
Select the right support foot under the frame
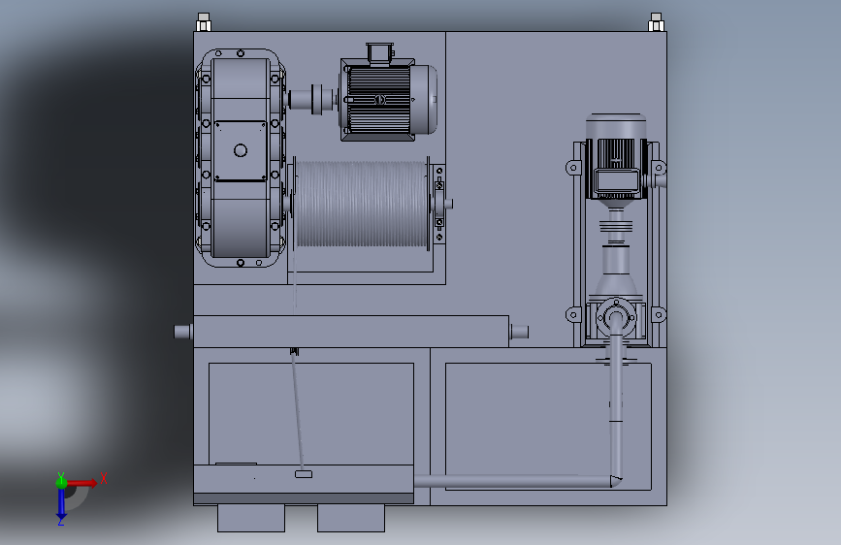click(x=351, y=518)
